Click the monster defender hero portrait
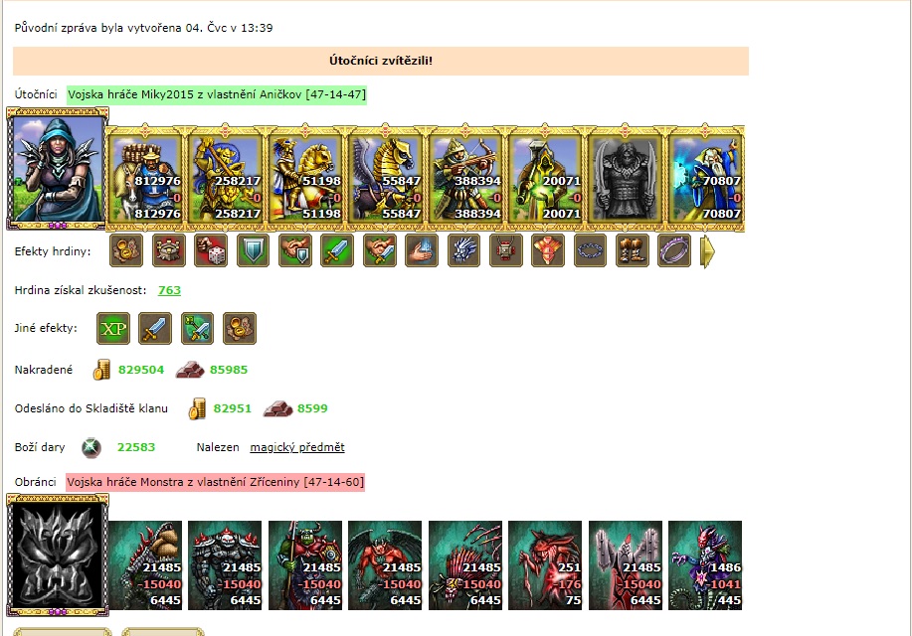Screen dimensions: 912x636 pyautogui.click(x=58, y=555)
